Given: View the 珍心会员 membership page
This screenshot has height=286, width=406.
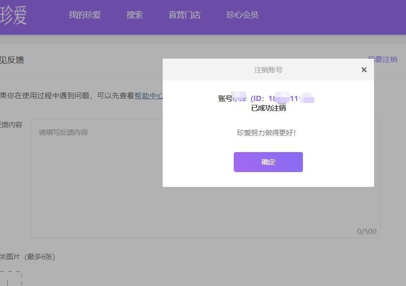Looking at the screenshot, I should pos(242,15).
